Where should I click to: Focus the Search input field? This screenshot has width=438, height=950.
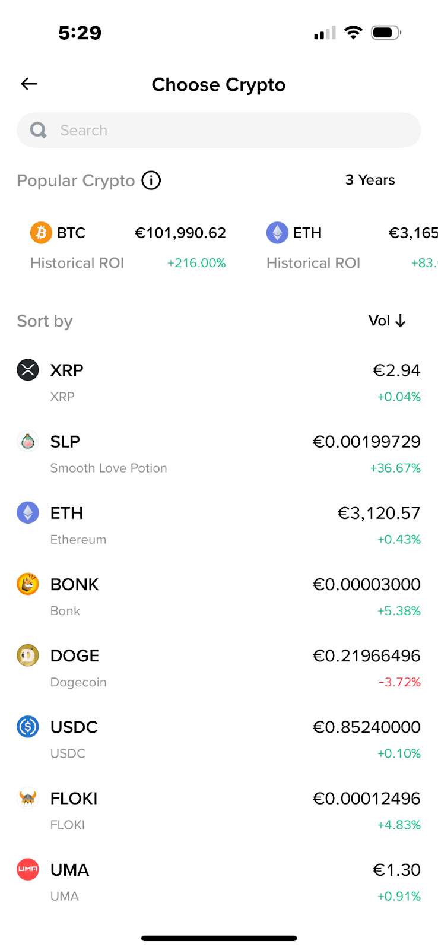219,130
